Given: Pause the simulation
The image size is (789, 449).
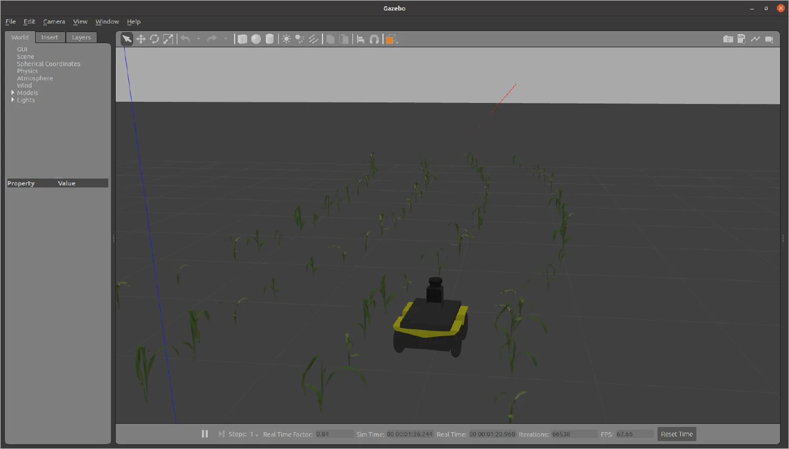Looking at the screenshot, I should point(205,434).
